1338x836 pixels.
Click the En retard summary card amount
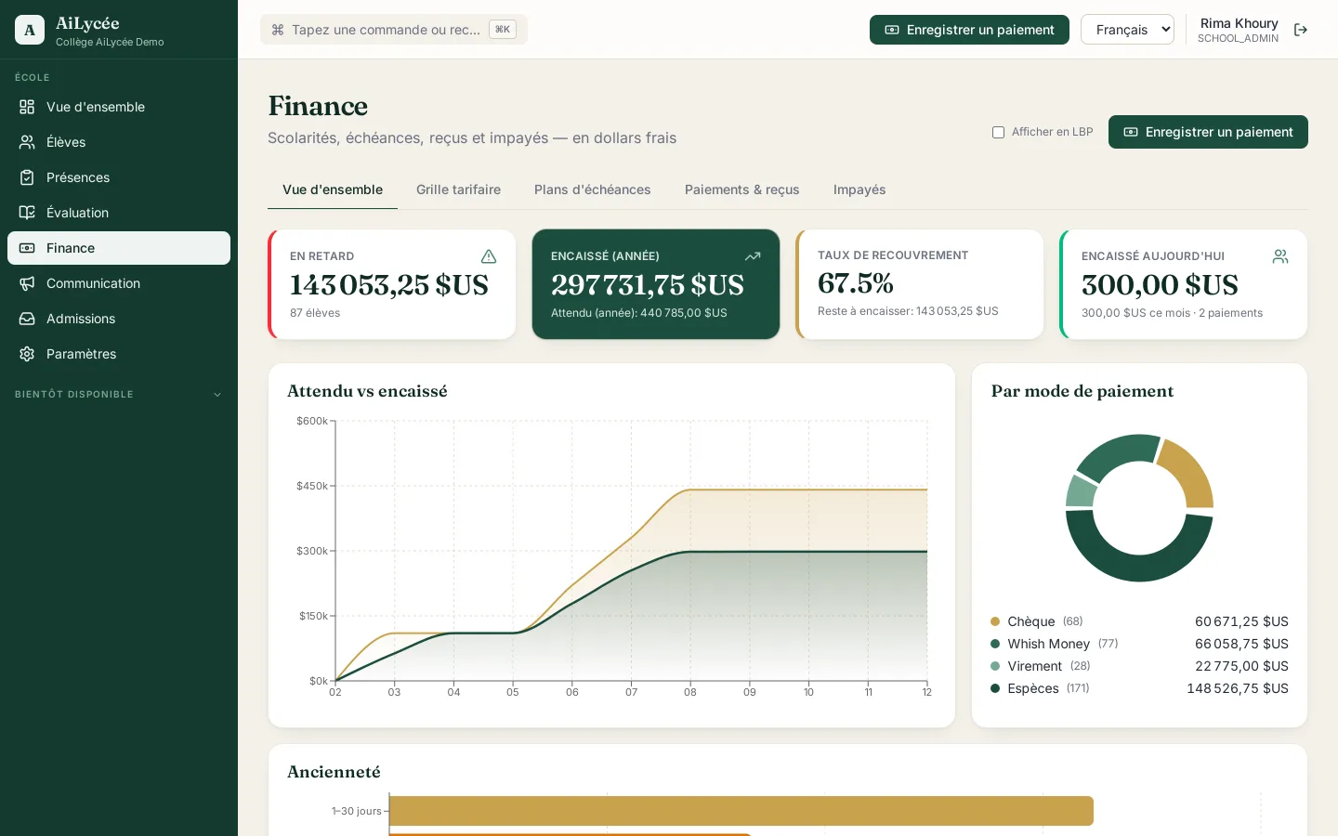[388, 284]
